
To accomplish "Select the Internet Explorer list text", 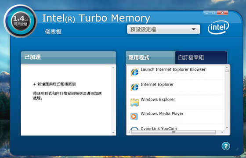I will point(157,84).
